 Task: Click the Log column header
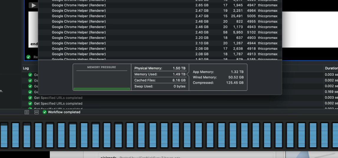click(x=26, y=68)
